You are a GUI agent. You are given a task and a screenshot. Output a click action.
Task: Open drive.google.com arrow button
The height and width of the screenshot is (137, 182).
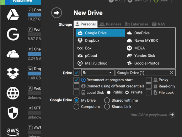[172, 115]
